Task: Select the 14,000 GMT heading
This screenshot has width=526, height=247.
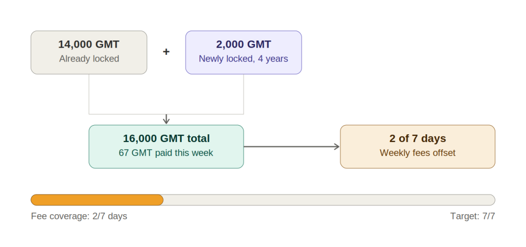Action: point(89,44)
